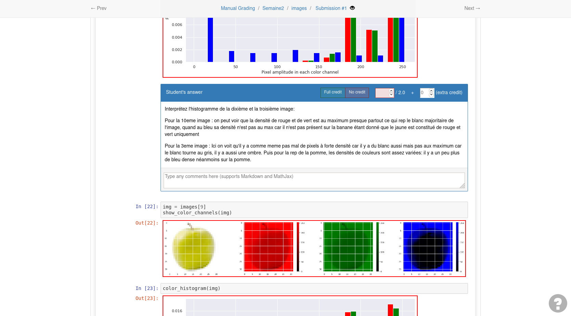Give No credit to the student's answer
The height and width of the screenshot is (316, 571).
357,92
